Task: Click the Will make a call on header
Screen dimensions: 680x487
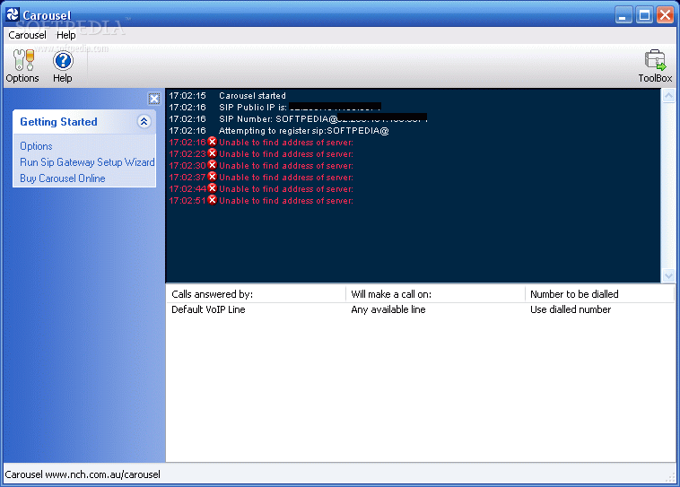Action: (435, 294)
